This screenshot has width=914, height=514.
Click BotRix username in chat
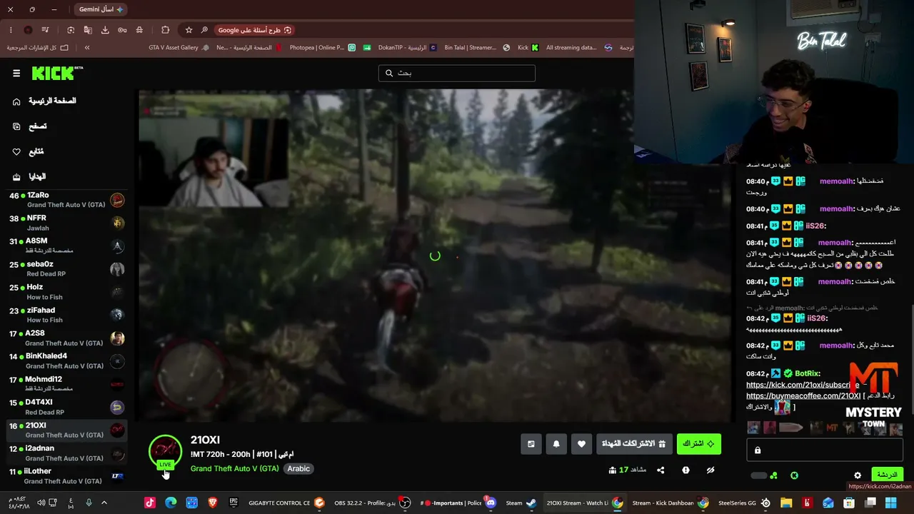pyautogui.click(x=808, y=373)
